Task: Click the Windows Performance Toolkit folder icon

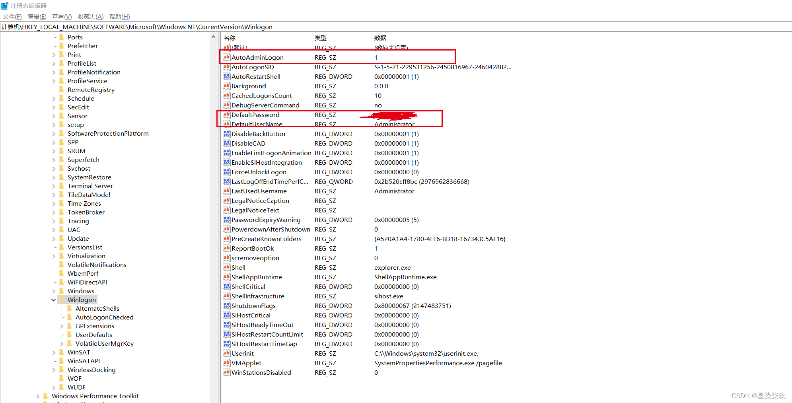Action: pyautogui.click(x=45, y=396)
